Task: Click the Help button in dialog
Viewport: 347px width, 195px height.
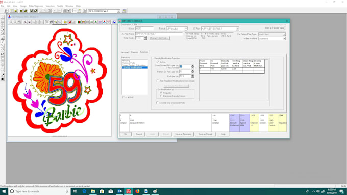Action: pos(223,134)
